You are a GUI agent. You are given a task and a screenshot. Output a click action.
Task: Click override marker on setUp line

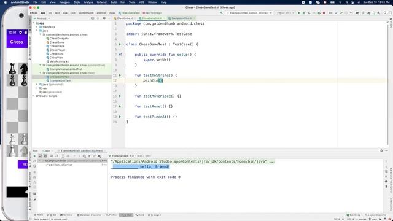[120, 55]
